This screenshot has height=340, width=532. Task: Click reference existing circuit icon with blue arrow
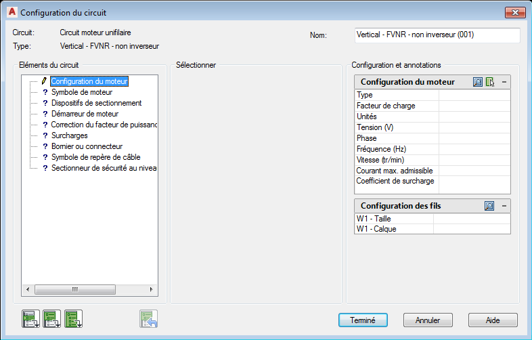(148, 318)
